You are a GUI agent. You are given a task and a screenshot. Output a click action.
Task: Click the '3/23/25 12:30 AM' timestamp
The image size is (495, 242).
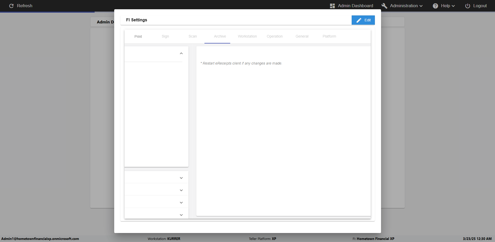[477, 239]
